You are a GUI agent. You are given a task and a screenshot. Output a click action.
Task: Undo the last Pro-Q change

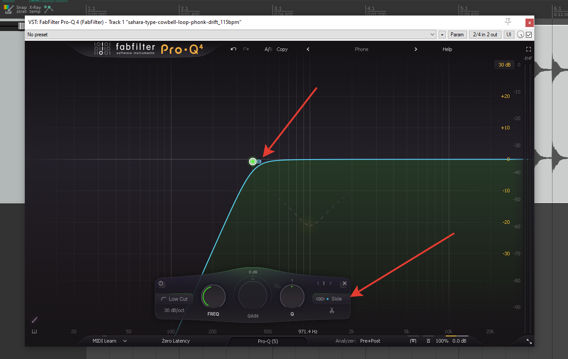point(233,49)
